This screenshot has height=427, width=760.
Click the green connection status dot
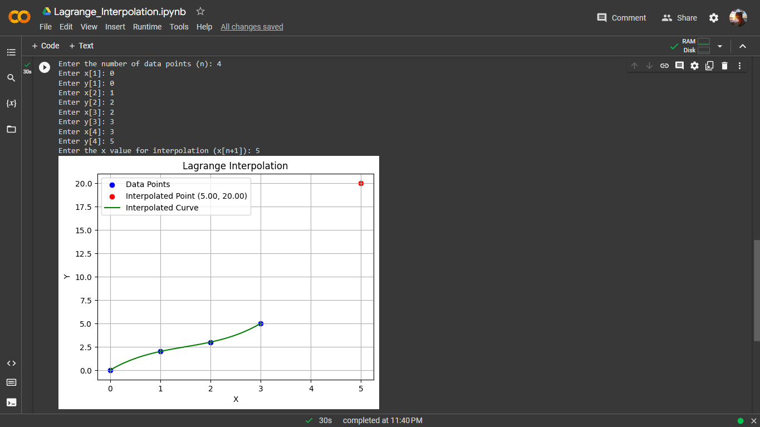point(741,421)
